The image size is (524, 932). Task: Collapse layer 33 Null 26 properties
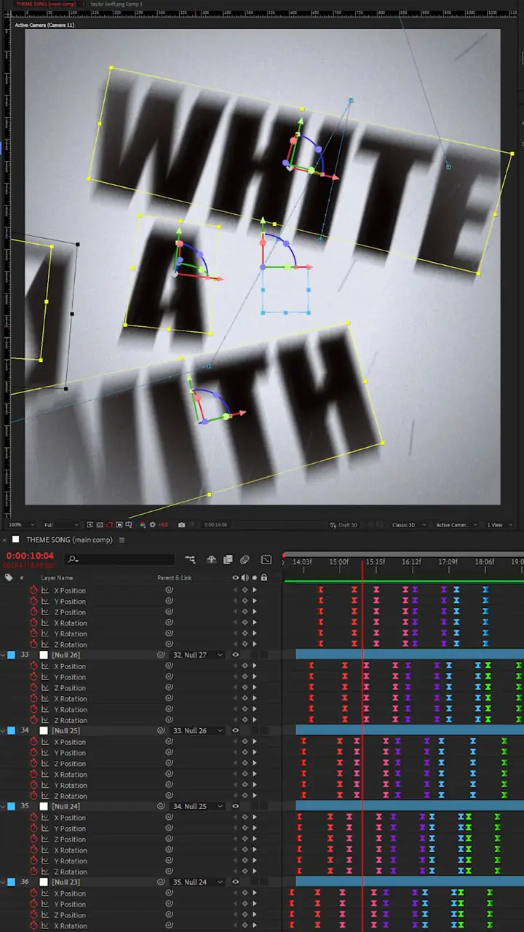pyautogui.click(x=3, y=655)
